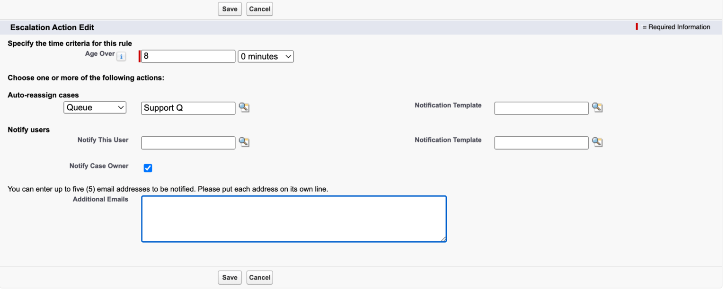Open the queue lookup magnifier beside Support Q
Viewport: 727px width, 290px height.
click(244, 108)
